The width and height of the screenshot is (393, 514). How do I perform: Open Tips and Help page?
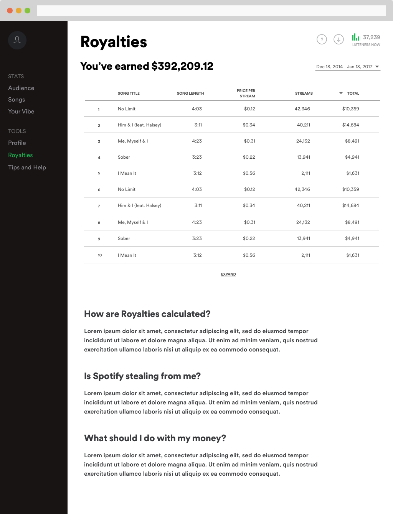click(27, 168)
